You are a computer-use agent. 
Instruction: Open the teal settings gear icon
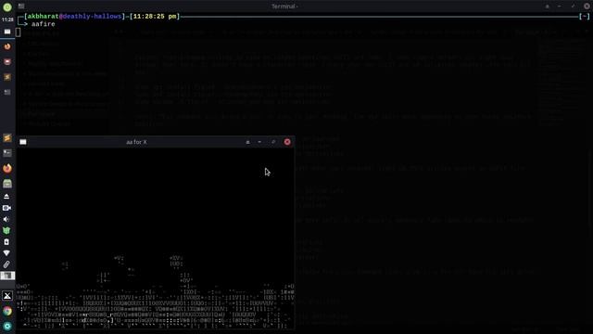(x=7, y=326)
